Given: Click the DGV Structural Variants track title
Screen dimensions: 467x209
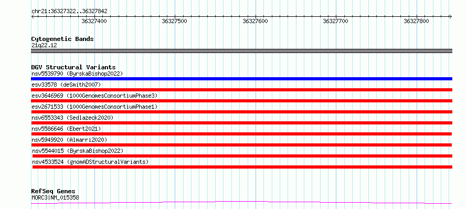Looking at the screenshot, I should (73, 67).
